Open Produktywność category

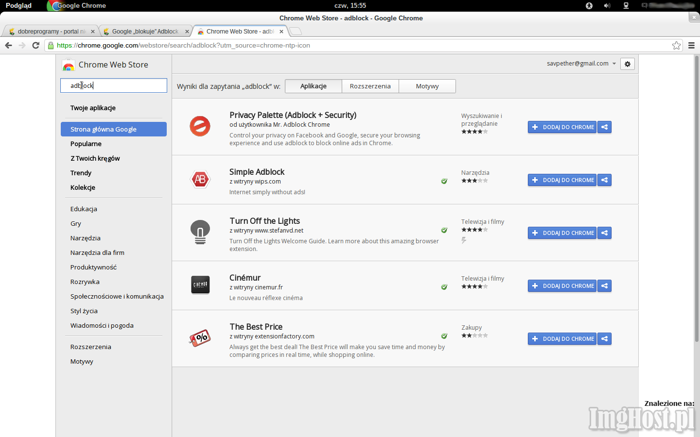point(93,267)
